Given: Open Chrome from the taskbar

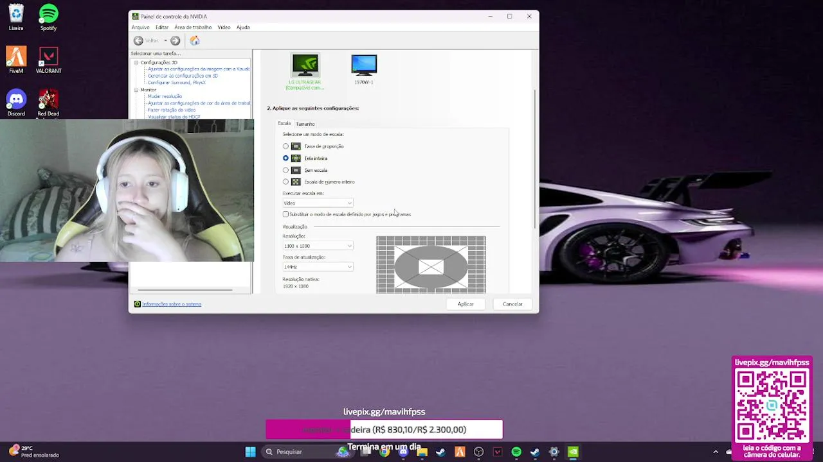Looking at the screenshot, I should tap(384, 452).
